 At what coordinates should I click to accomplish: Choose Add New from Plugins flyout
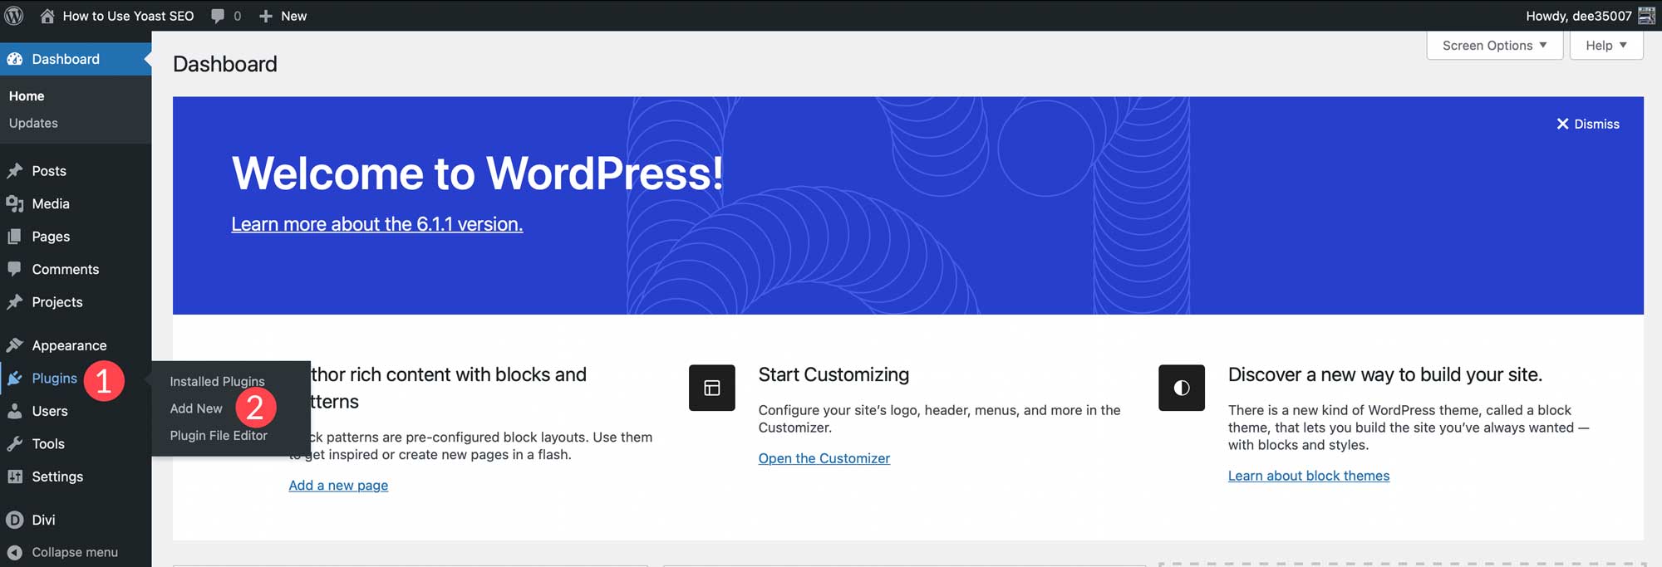click(x=196, y=408)
